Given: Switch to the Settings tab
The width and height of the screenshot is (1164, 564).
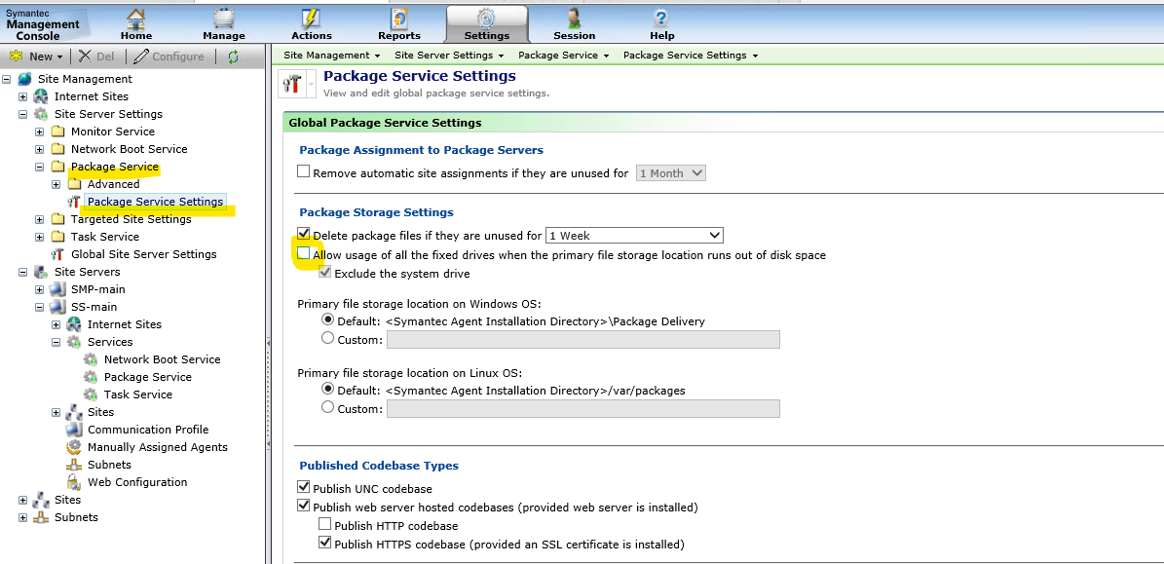Looking at the screenshot, I should tap(486, 23).
